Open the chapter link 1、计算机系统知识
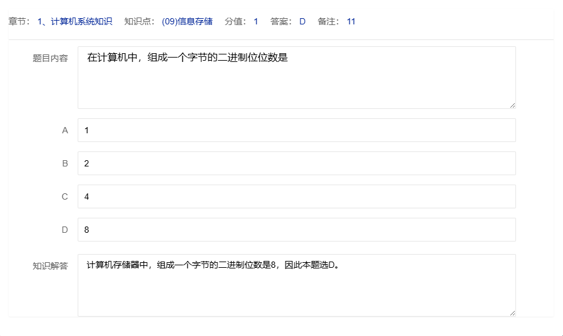Screen dimensions: 563x336 coord(75,21)
